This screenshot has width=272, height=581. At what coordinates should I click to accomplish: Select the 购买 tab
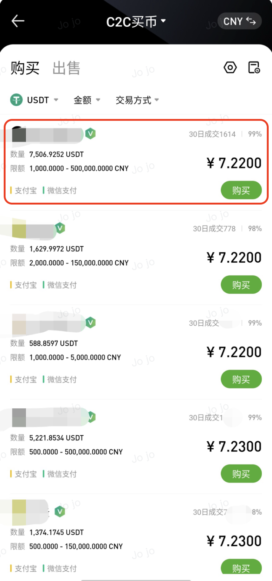pos(25,69)
